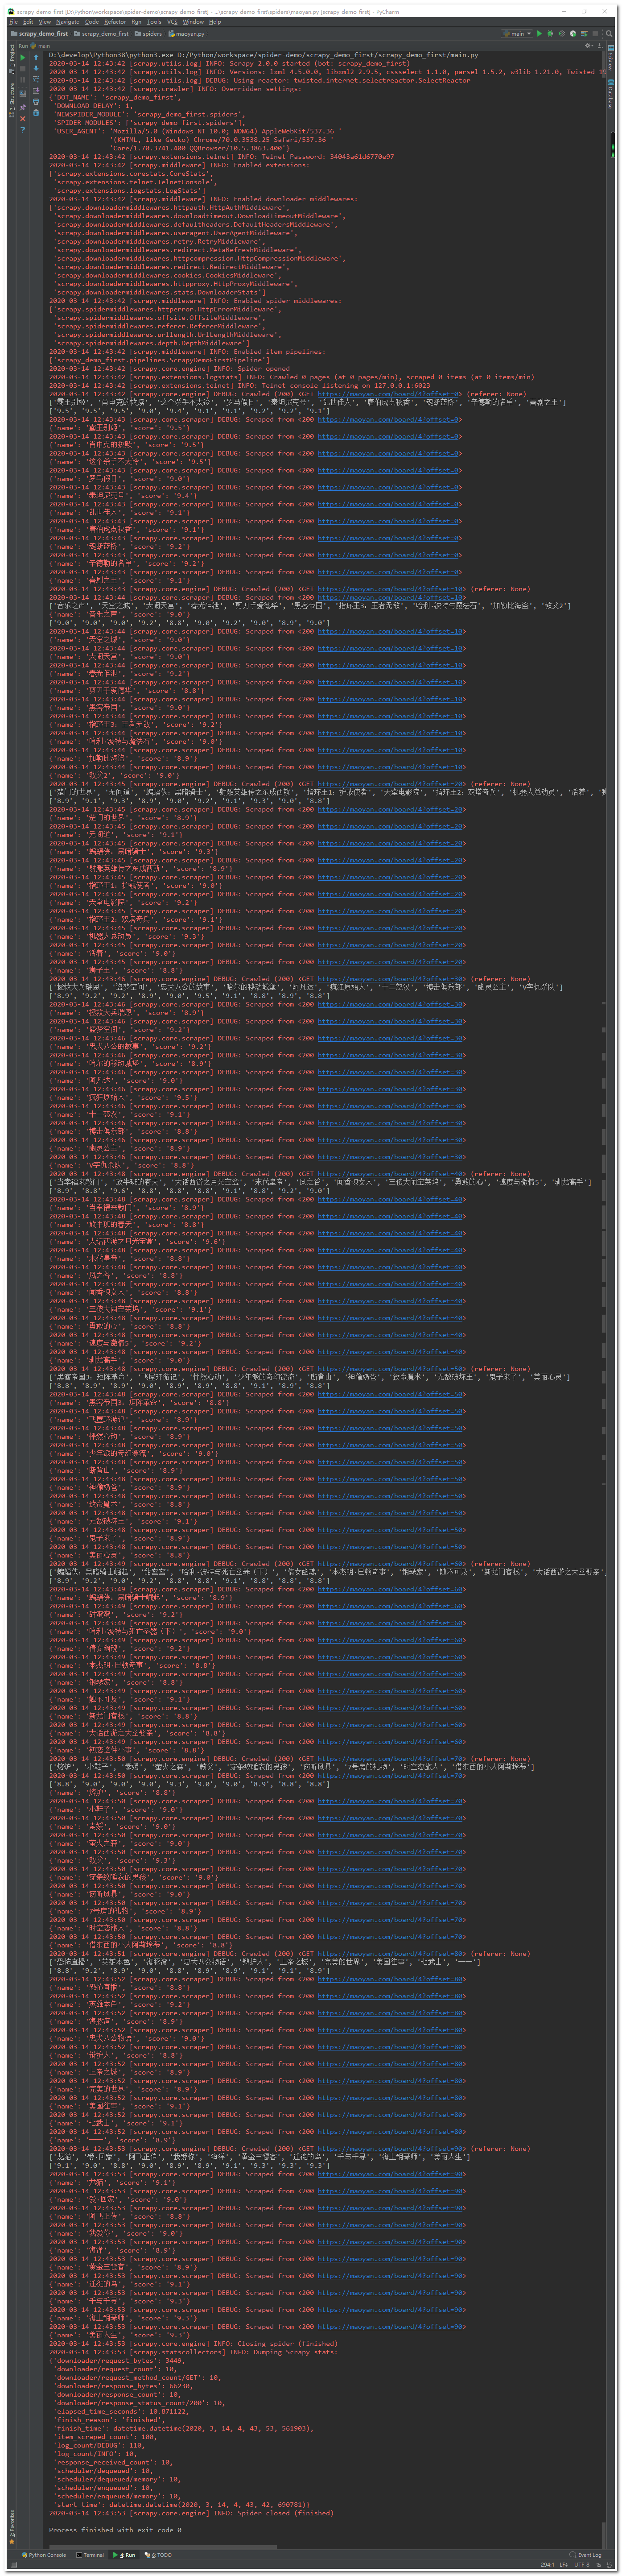Open the Crawled GET link with offset=20
The height and width of the screenshot is (2576, 622).
(x=391, y=784)
